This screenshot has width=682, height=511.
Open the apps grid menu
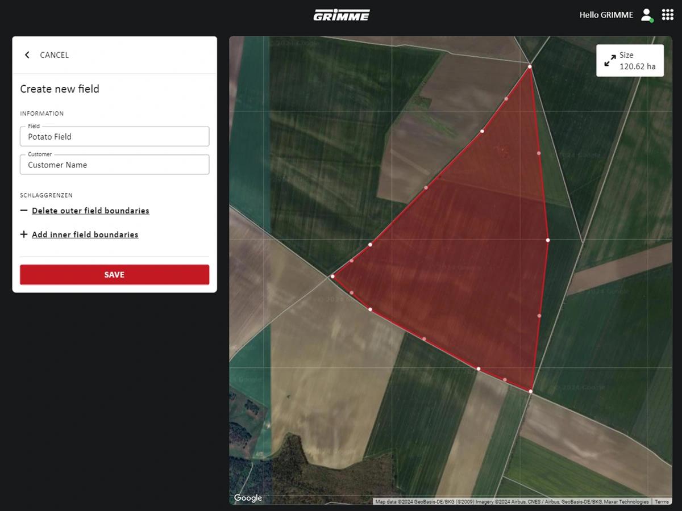[668, 15]
